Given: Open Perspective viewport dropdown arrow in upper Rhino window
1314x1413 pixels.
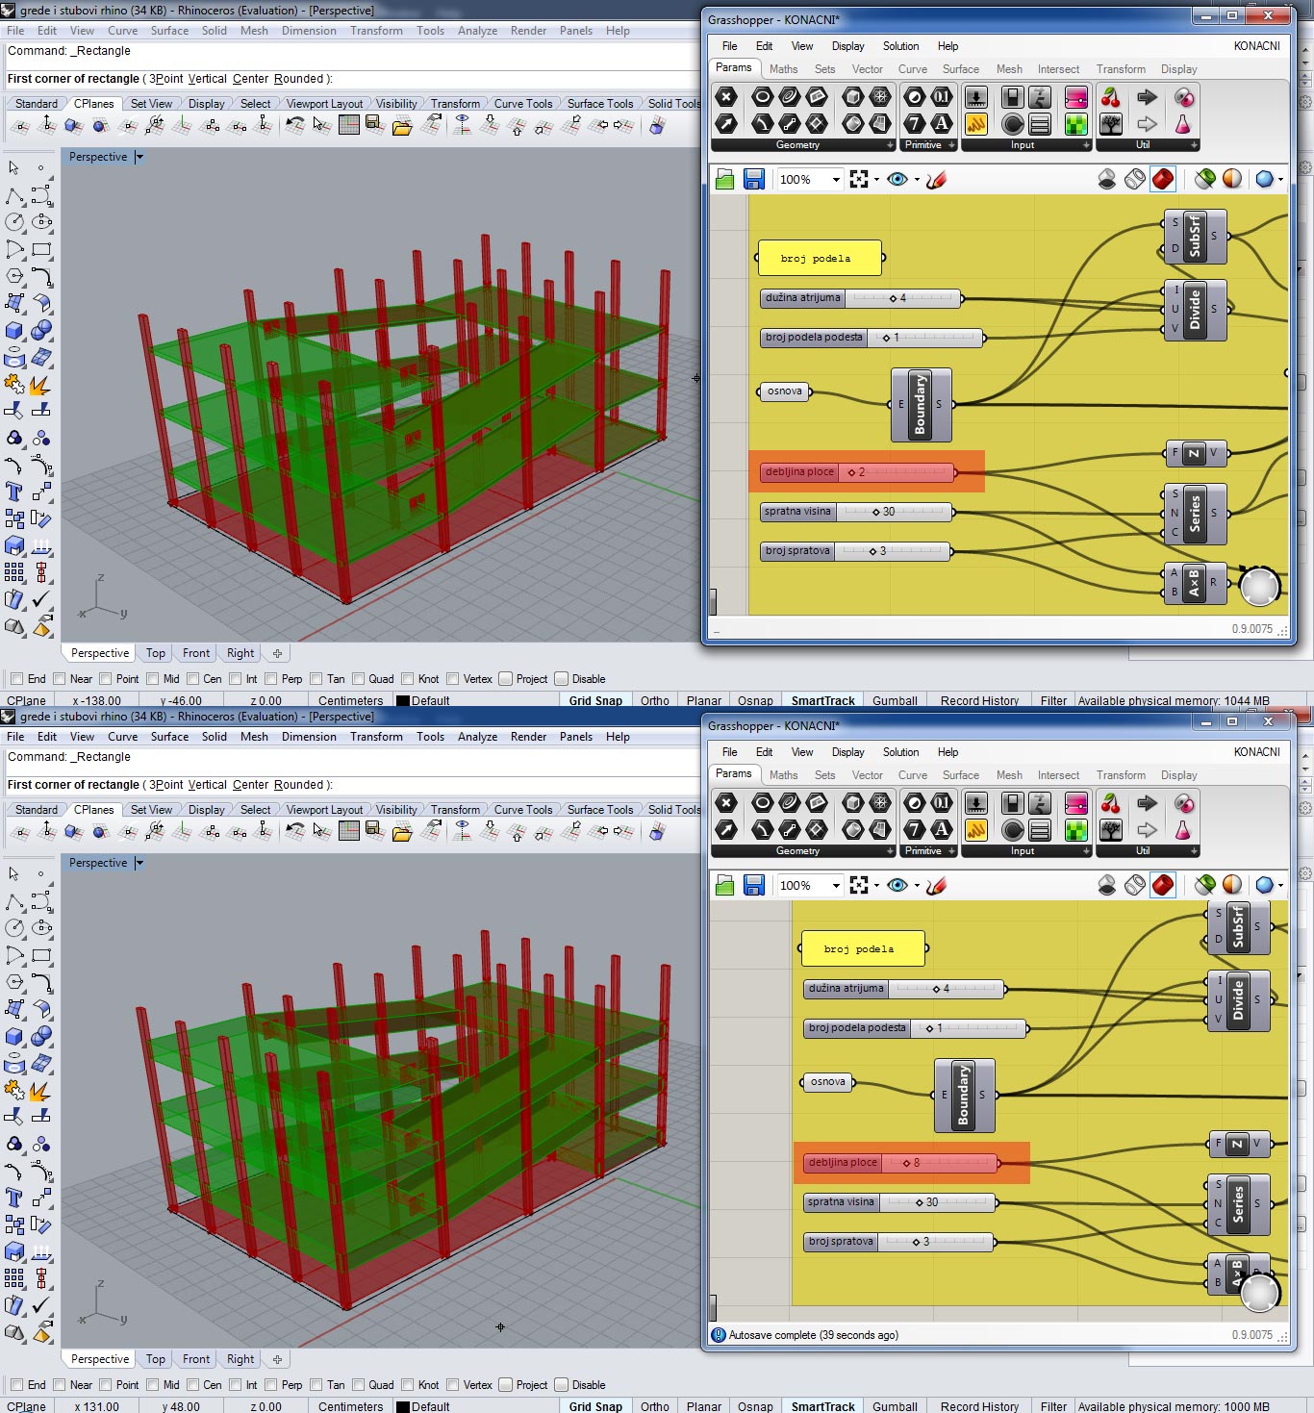Looking at the screenshot, I should coord(139,157).
